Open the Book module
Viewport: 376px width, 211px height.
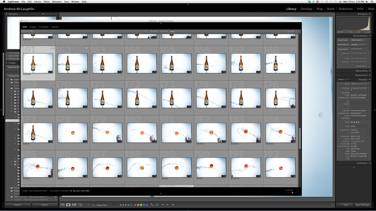[x=330, y=9]
